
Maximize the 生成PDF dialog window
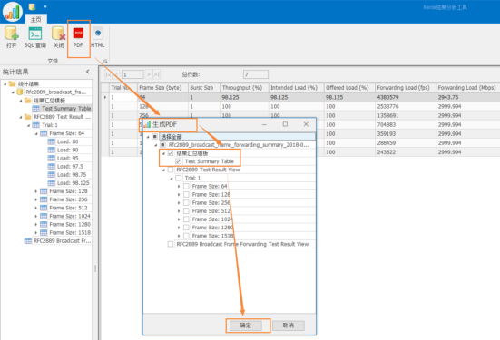[x=285, y=124]
